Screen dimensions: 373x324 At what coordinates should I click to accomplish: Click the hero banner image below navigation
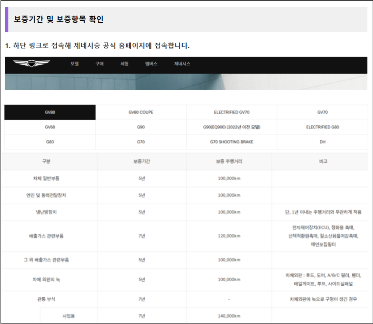(x=186, y=82)
